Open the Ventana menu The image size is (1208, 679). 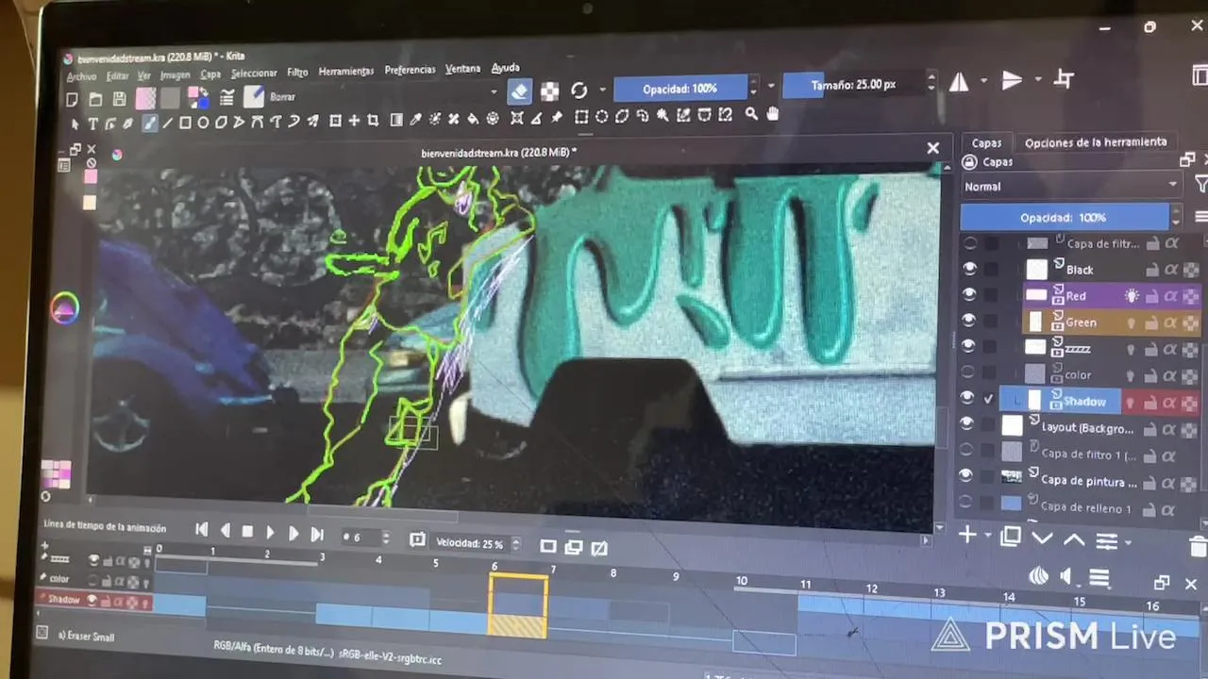(x=462, y=69)
